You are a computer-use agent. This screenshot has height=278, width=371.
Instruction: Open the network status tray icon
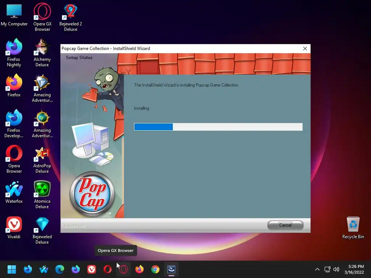[x=328, y=269]
